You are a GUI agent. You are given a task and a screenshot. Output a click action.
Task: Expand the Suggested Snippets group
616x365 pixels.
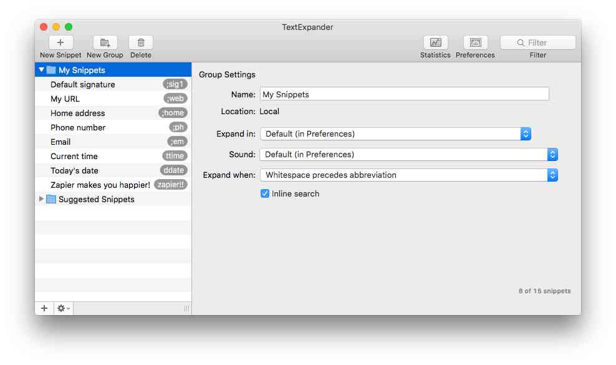point(41,199)
